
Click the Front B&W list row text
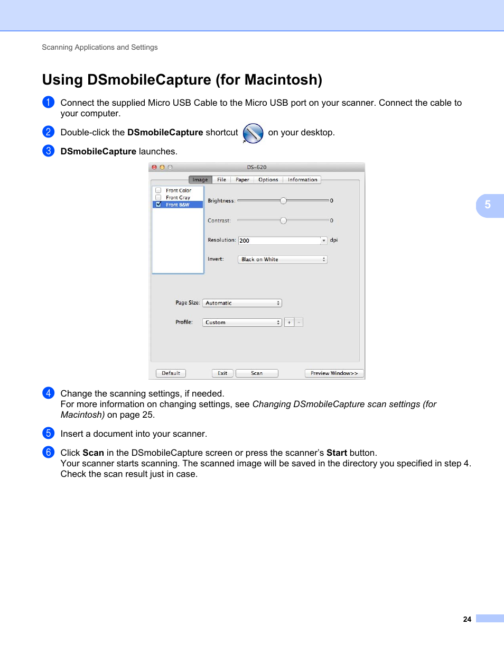tap(178, 205)
